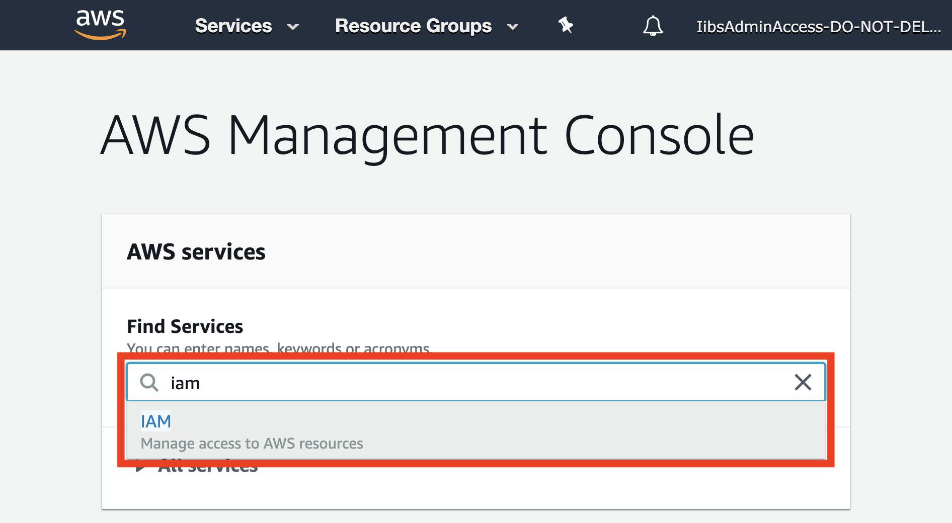Image resolution: width=952 pixels, height=523 pixels.
Task: Click the partially hidden All services label
Action: (x=208, y=468)
